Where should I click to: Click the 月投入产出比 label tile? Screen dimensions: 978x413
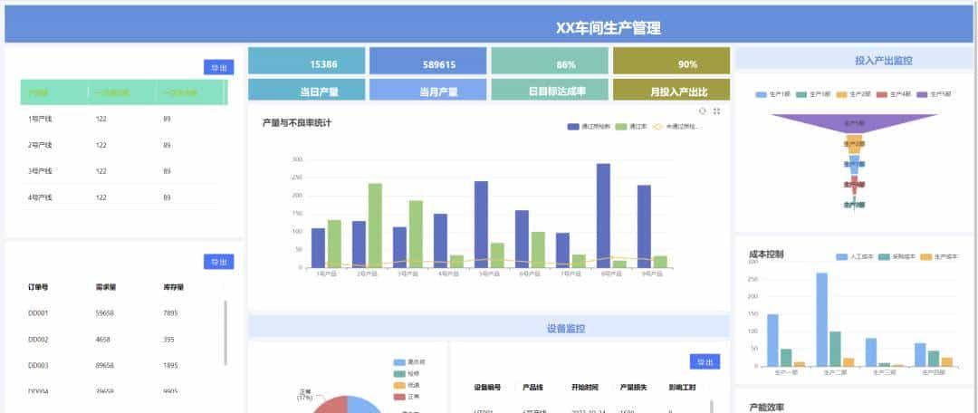pos(671,90)
